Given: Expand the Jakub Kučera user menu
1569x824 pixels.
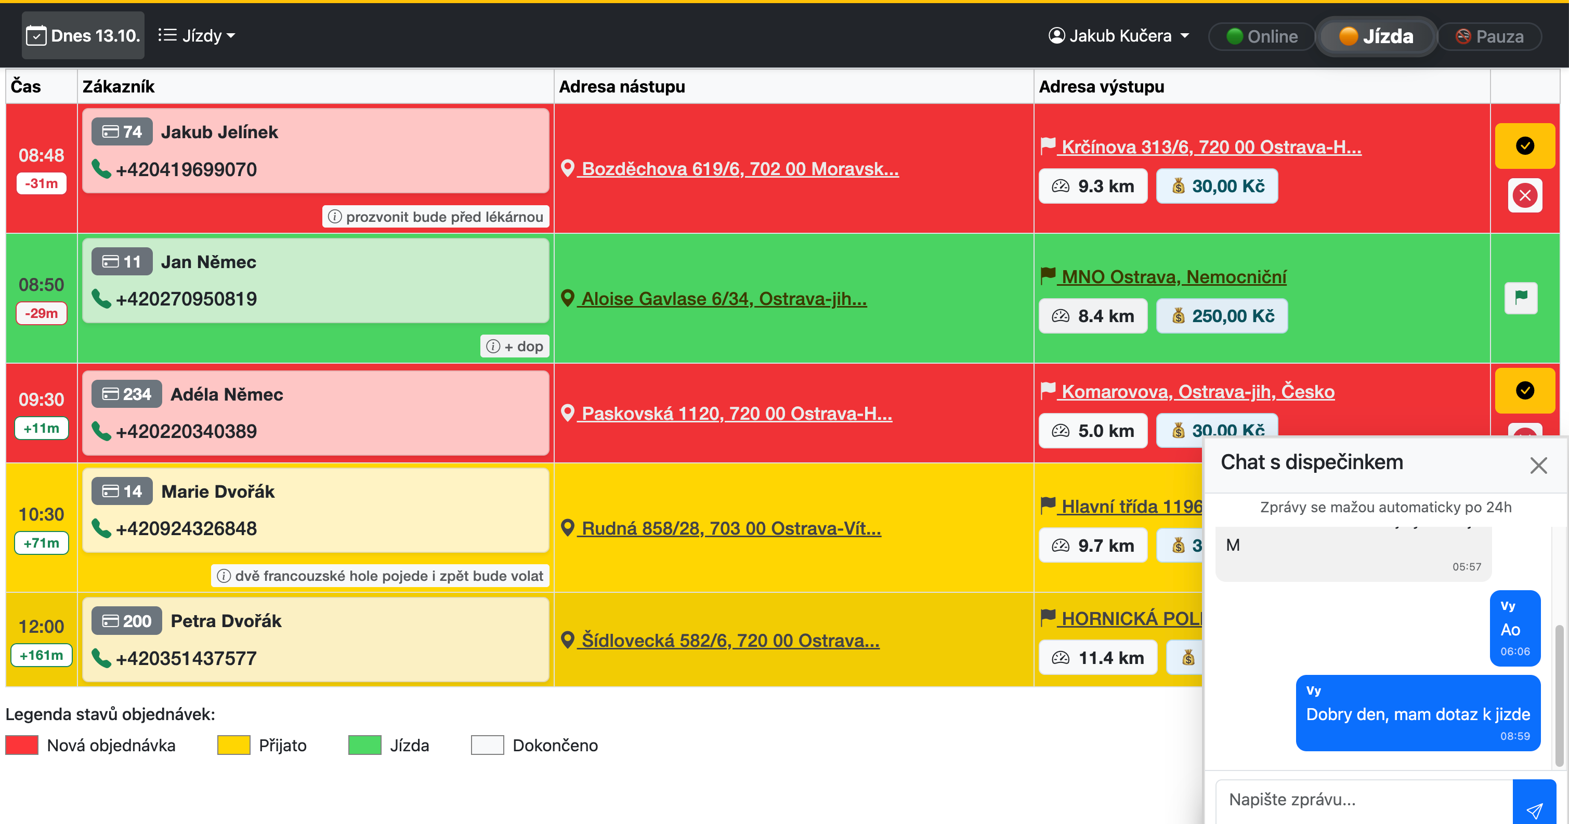Looking at the screenshot, I should click(1118, 35).
